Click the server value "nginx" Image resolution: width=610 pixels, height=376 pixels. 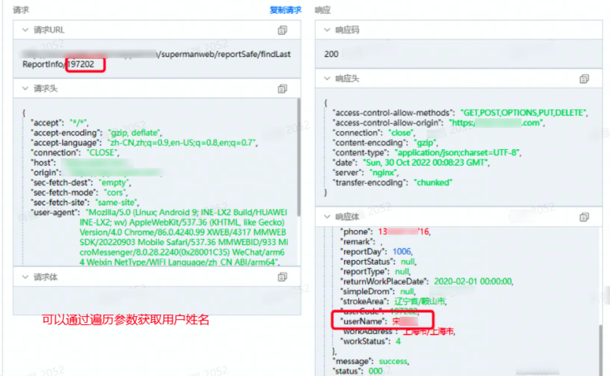coord(383,173)
